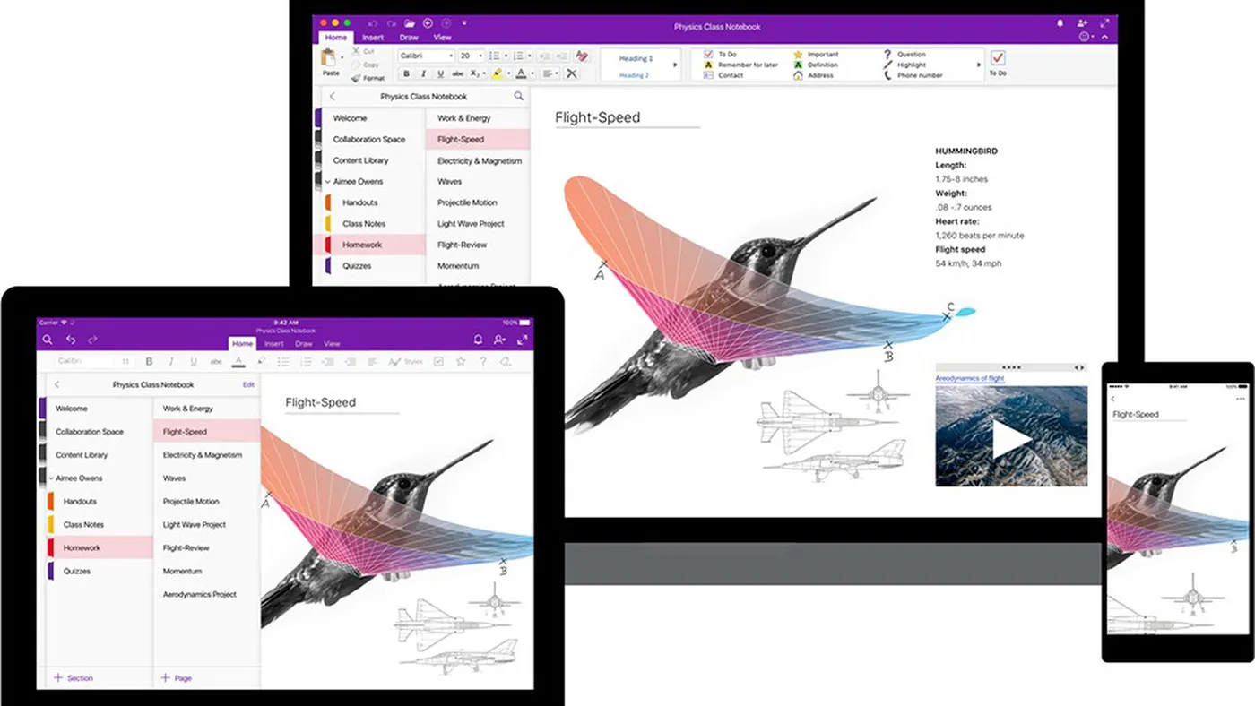The width and height of the screenshot is (1255, 706).
Task: Toggle underline formatting on the iPad toolbar
Action: (194, 361)
